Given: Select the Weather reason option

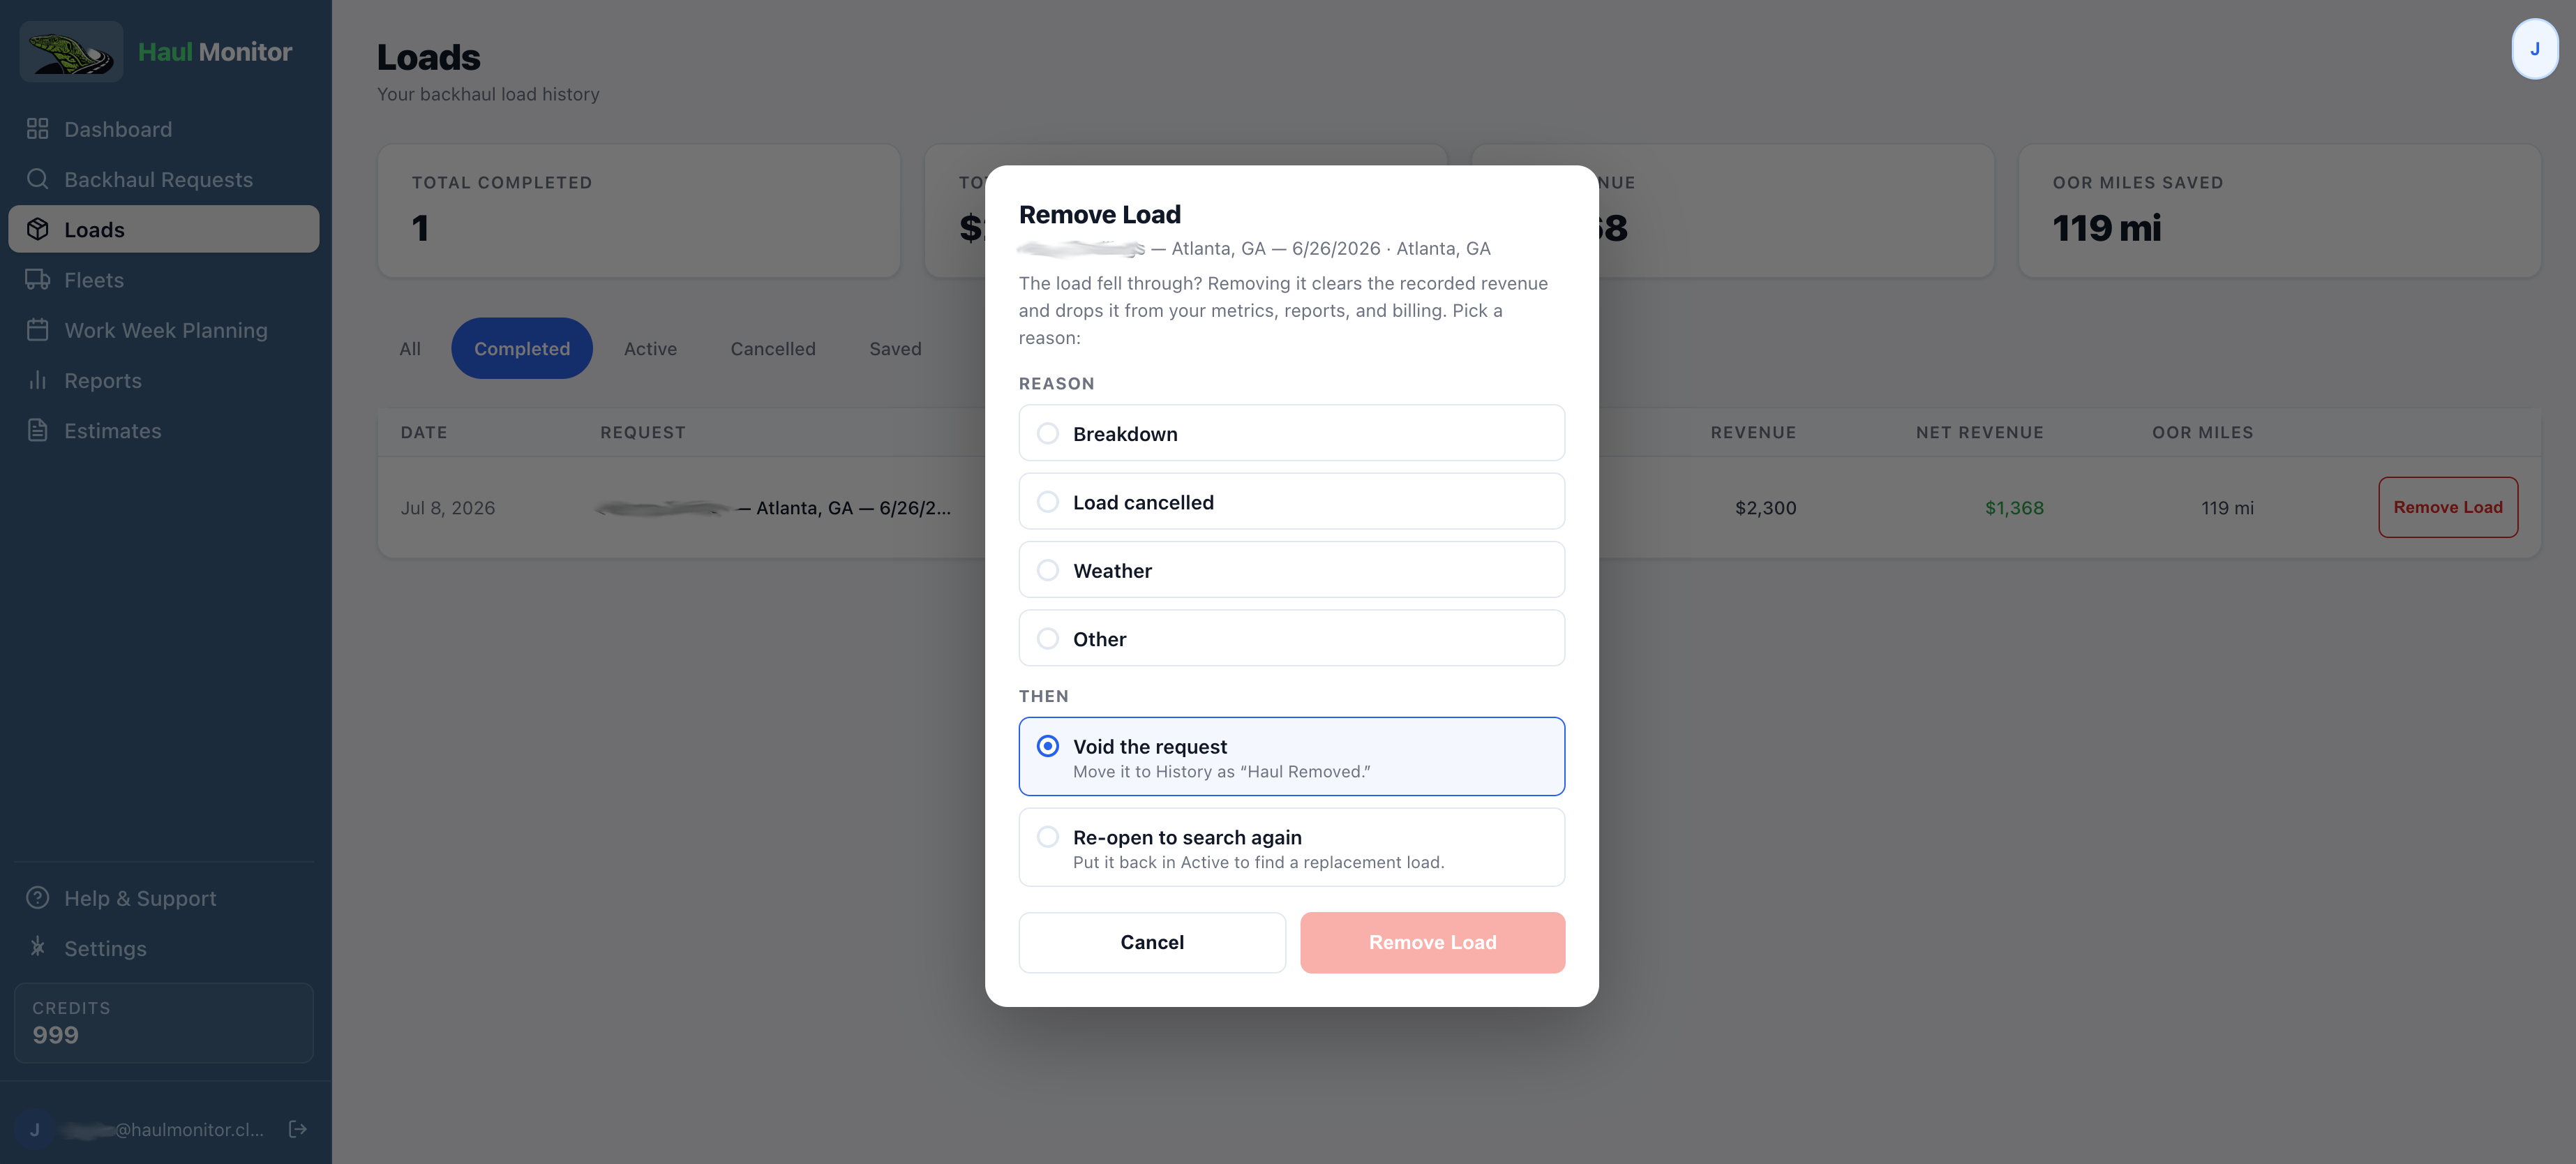Looking at the screenshot, I should point(1291,570).
